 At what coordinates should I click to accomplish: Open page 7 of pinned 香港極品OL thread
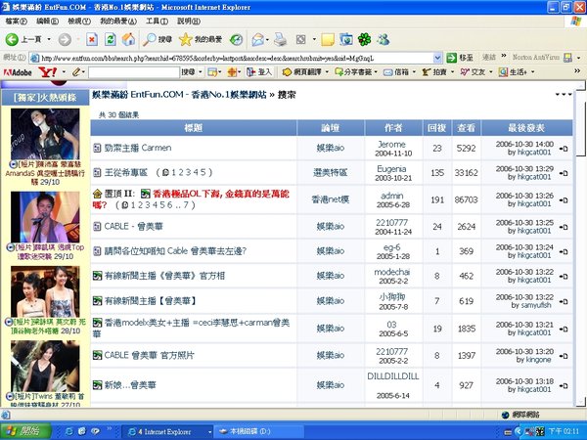[185, 205]
